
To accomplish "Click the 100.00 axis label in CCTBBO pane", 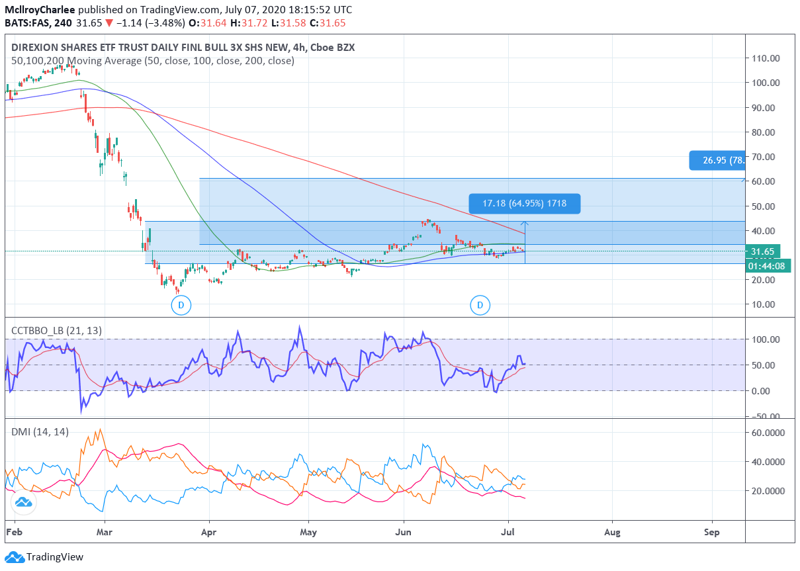I will pyautogui.click(x=765, y=339).
